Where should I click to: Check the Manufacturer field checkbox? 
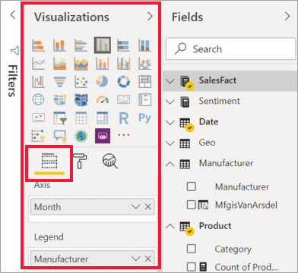(x=192, y=187)
